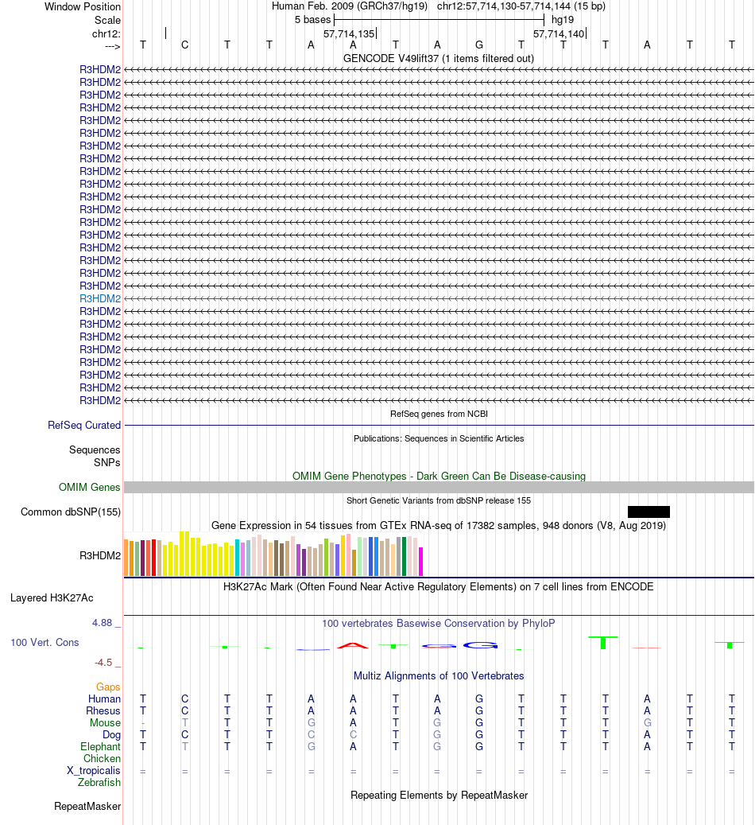Click the highlighted light-blue R3HDM2 transcript label

100,298
